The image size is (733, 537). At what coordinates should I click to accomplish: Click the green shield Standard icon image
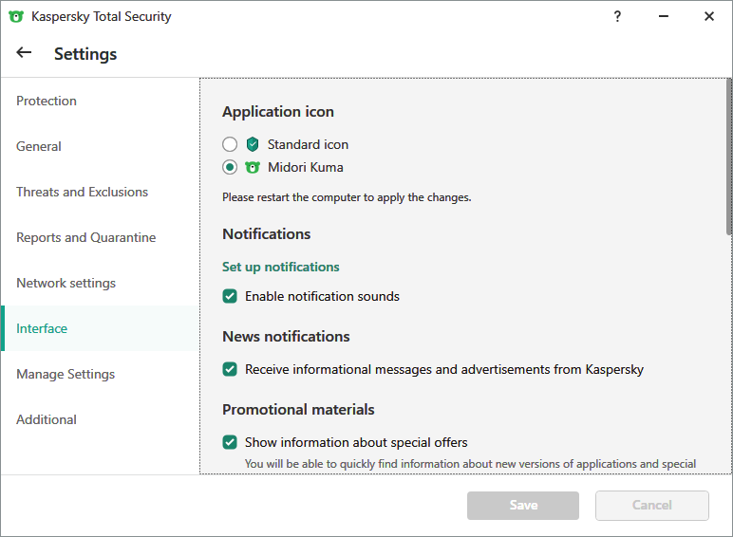coord(253,144)
